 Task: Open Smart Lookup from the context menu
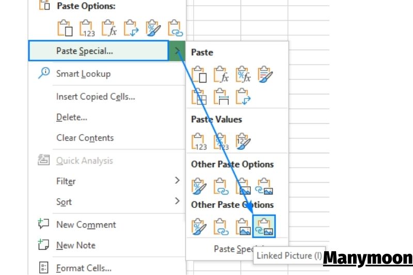83,74
